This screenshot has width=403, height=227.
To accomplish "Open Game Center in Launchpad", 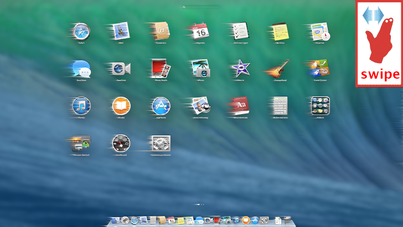I will point(320,69).
